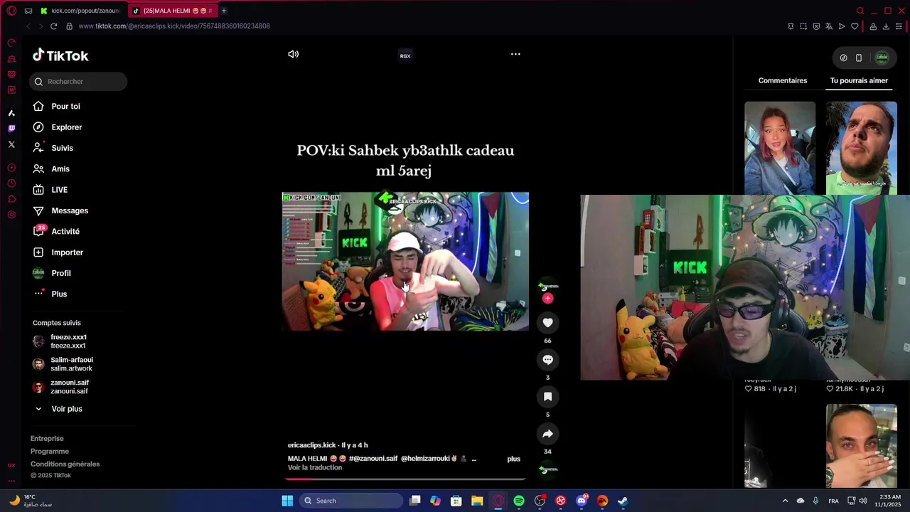This screenshot has height=512, width=910.
Task: Open comments via the speech bubble icon
Action: (547, 360)
